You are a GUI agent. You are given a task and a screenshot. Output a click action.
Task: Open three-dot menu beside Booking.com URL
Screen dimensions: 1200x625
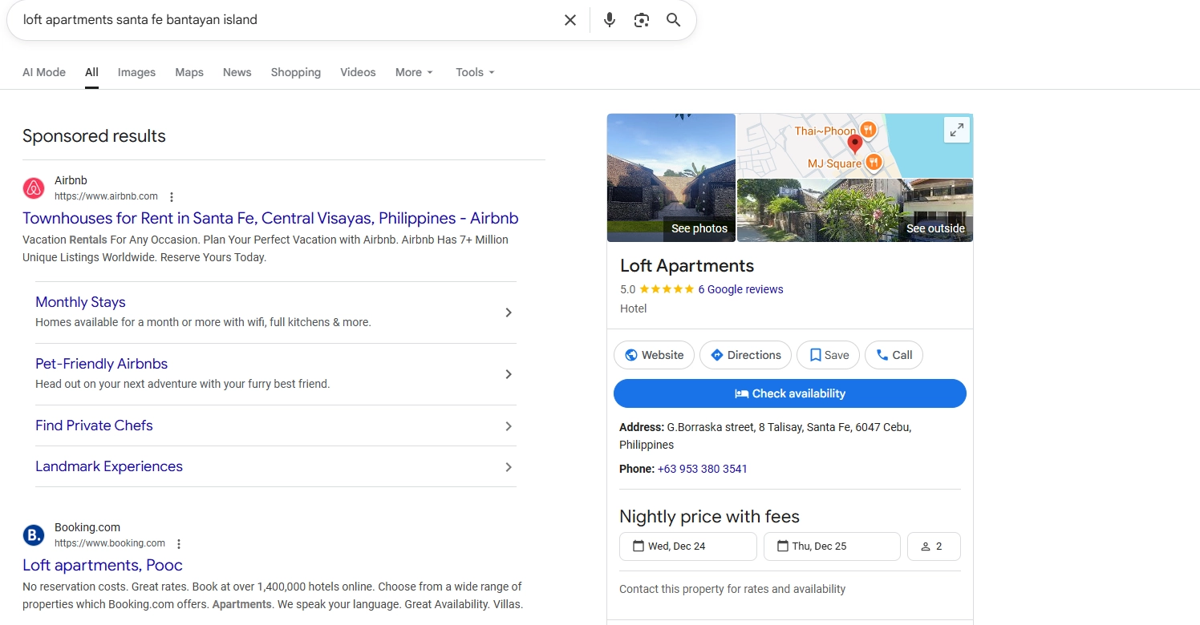pyautogui.click(x=179, y=544)
